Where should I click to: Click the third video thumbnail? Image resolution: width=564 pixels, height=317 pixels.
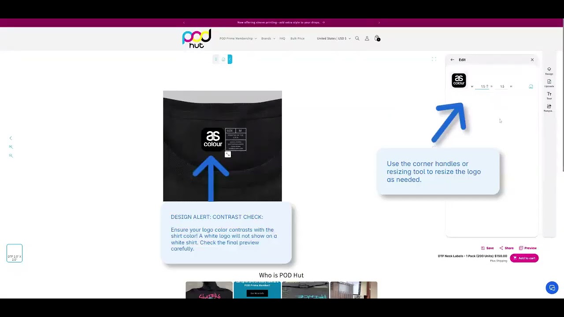(x=305, y=290)
